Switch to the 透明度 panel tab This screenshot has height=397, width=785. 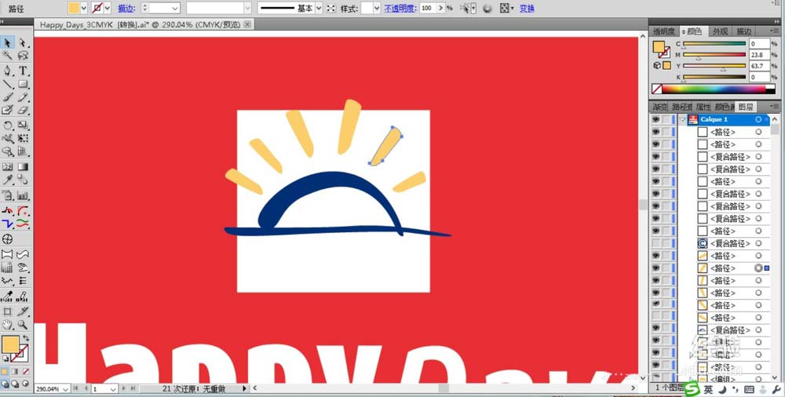pos(664,31)
